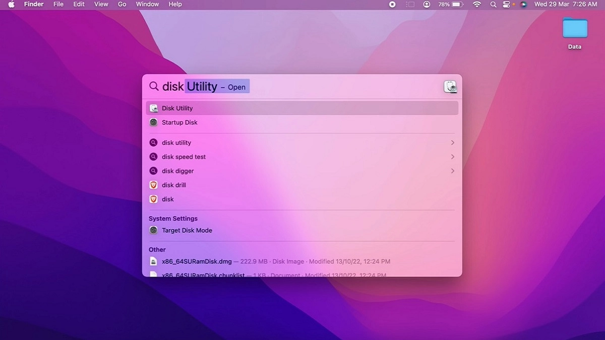This screenshot has height=340, width=605.
Task: Click the Disk Utility preview icon in Spotlight
Action: (x=450, y=86)
